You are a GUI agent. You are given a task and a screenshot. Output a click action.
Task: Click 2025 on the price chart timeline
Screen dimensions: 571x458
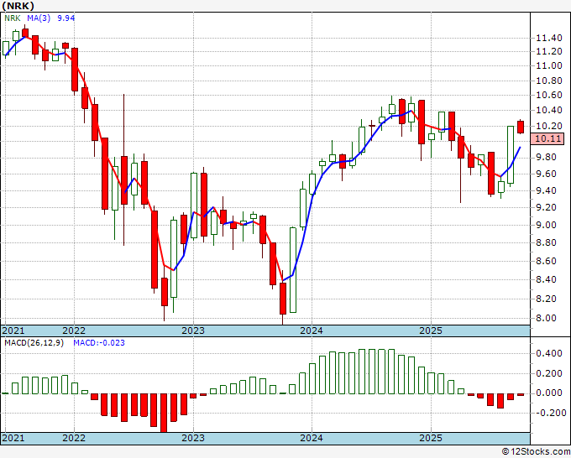click(431, 330)
